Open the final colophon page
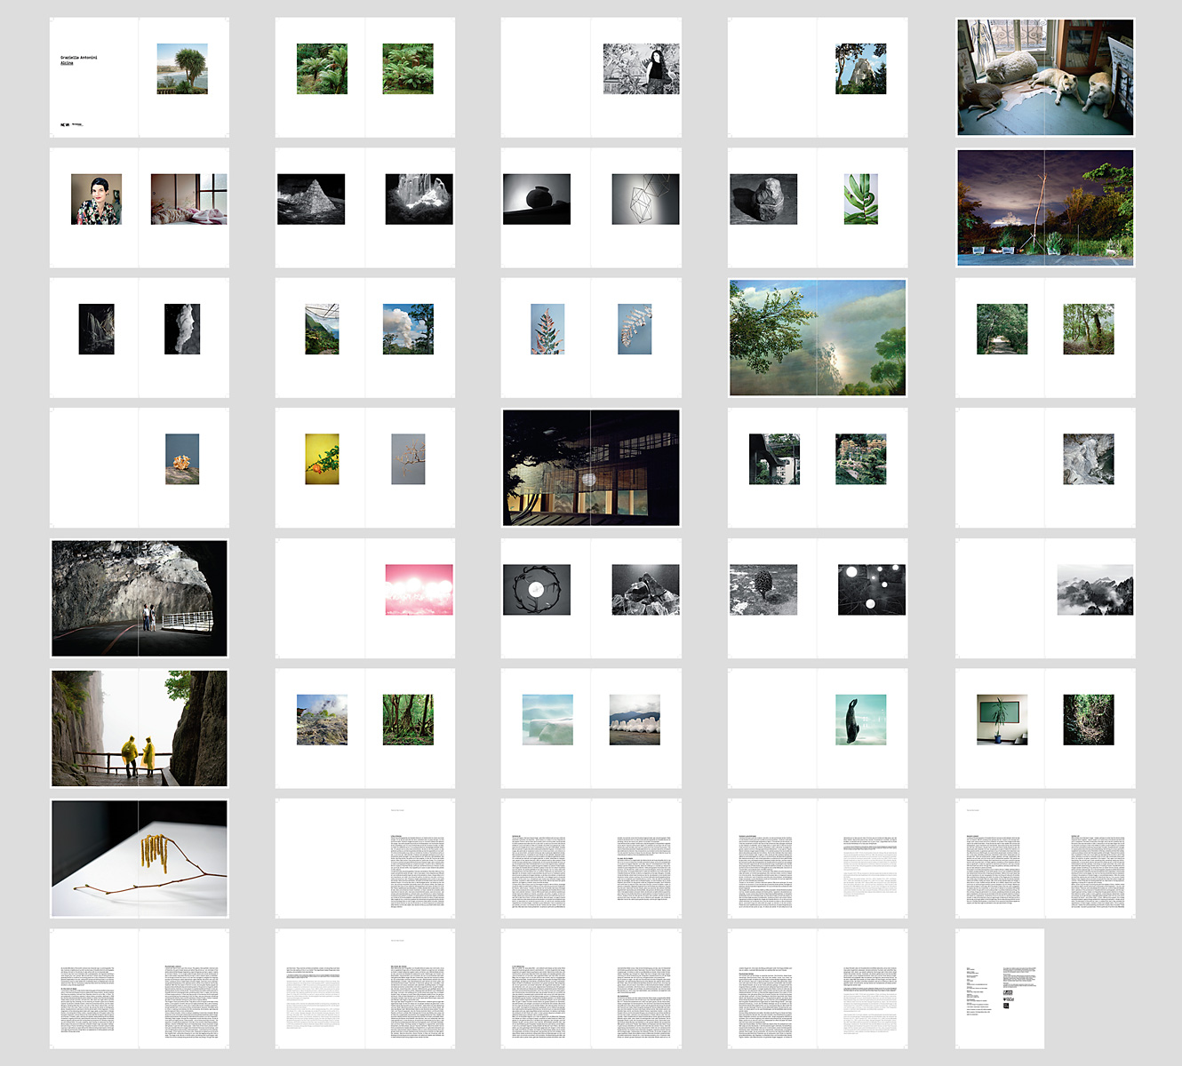1182x1066 pixels. (1000, 989)
